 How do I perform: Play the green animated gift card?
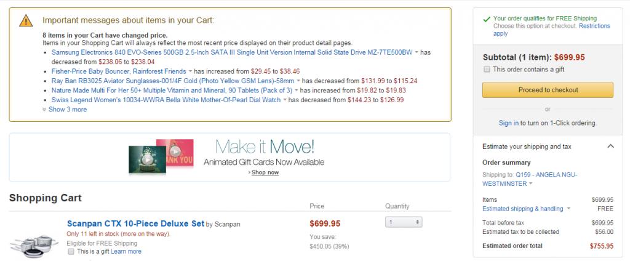pyautogui.click(x=147, y=159)
